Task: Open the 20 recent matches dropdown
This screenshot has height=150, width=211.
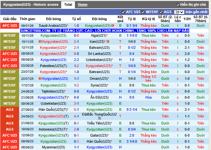Action: point(179,12)
